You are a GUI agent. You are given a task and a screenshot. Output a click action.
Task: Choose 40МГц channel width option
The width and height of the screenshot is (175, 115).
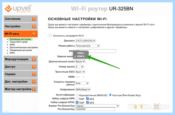[81, 56]
